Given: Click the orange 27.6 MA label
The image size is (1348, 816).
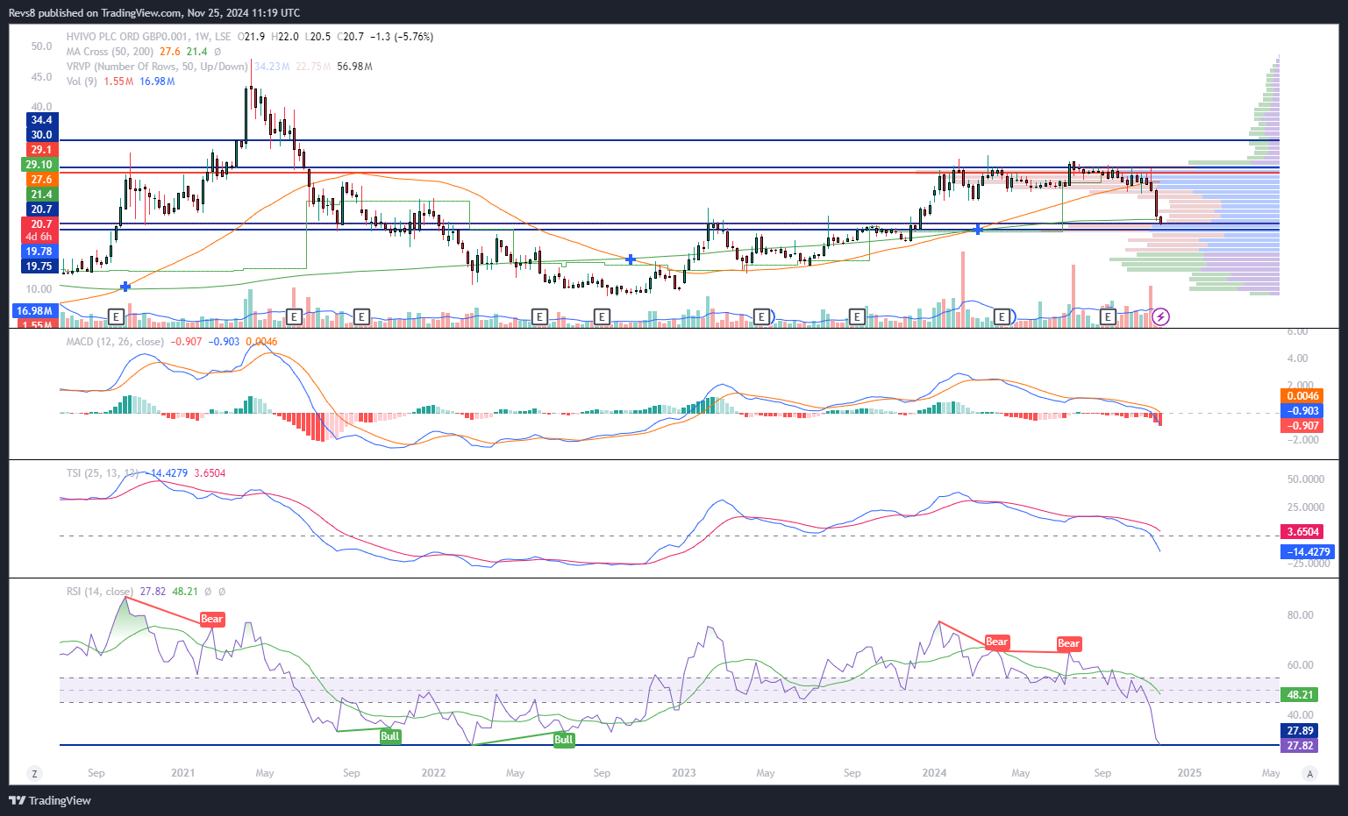Looking at the screenshot, I should tap(41, 180).
